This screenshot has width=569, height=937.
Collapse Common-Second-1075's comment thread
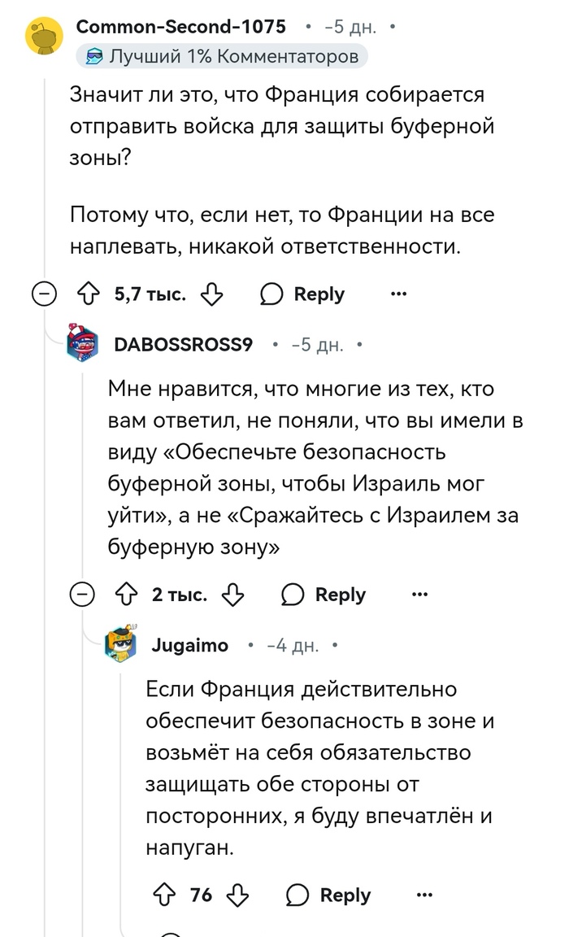[44, 294]
